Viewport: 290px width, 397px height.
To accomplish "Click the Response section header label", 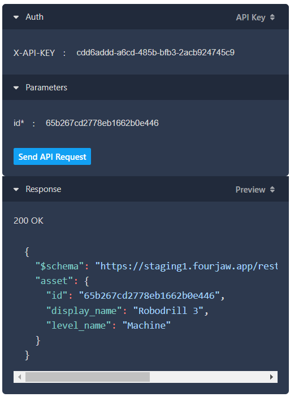I will [x=44, y=189].
